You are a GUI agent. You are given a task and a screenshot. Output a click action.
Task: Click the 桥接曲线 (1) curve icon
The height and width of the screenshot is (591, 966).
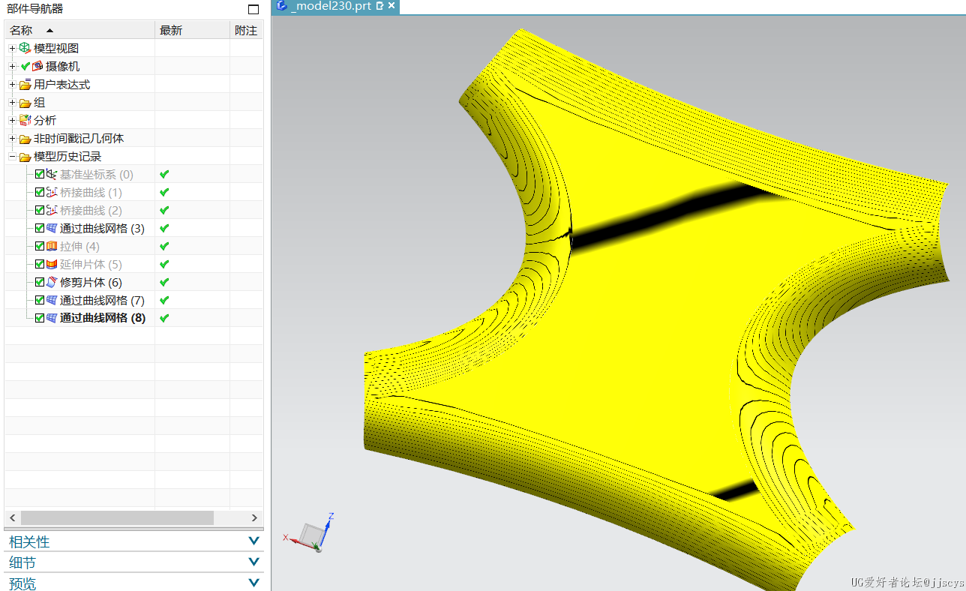[52, 192]
